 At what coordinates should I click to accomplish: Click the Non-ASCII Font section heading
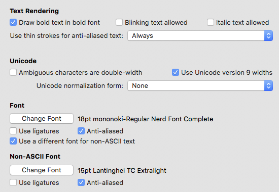[35, 157]
